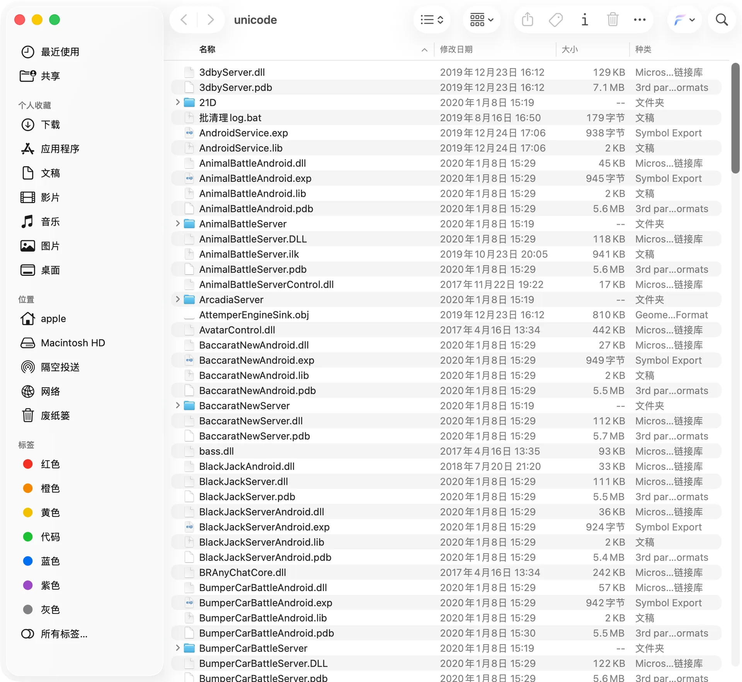Expand the BumperCarBattleServer folder

(177, 648)
